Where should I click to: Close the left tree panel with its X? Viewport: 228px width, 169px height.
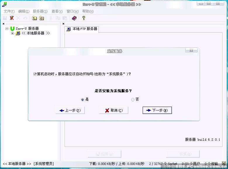(4, 24)
